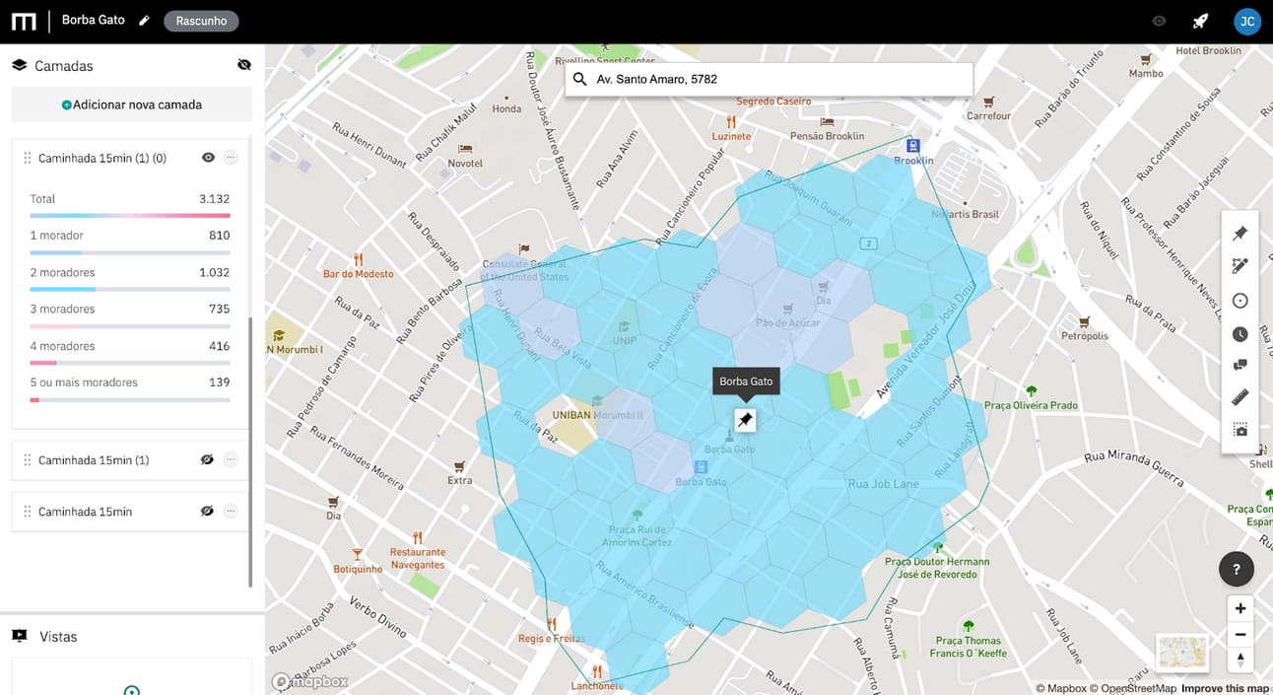Screen dimensions: 1273x695
Task: Select the draw polygon pencil tool
Action: (x=1240, y=266)
